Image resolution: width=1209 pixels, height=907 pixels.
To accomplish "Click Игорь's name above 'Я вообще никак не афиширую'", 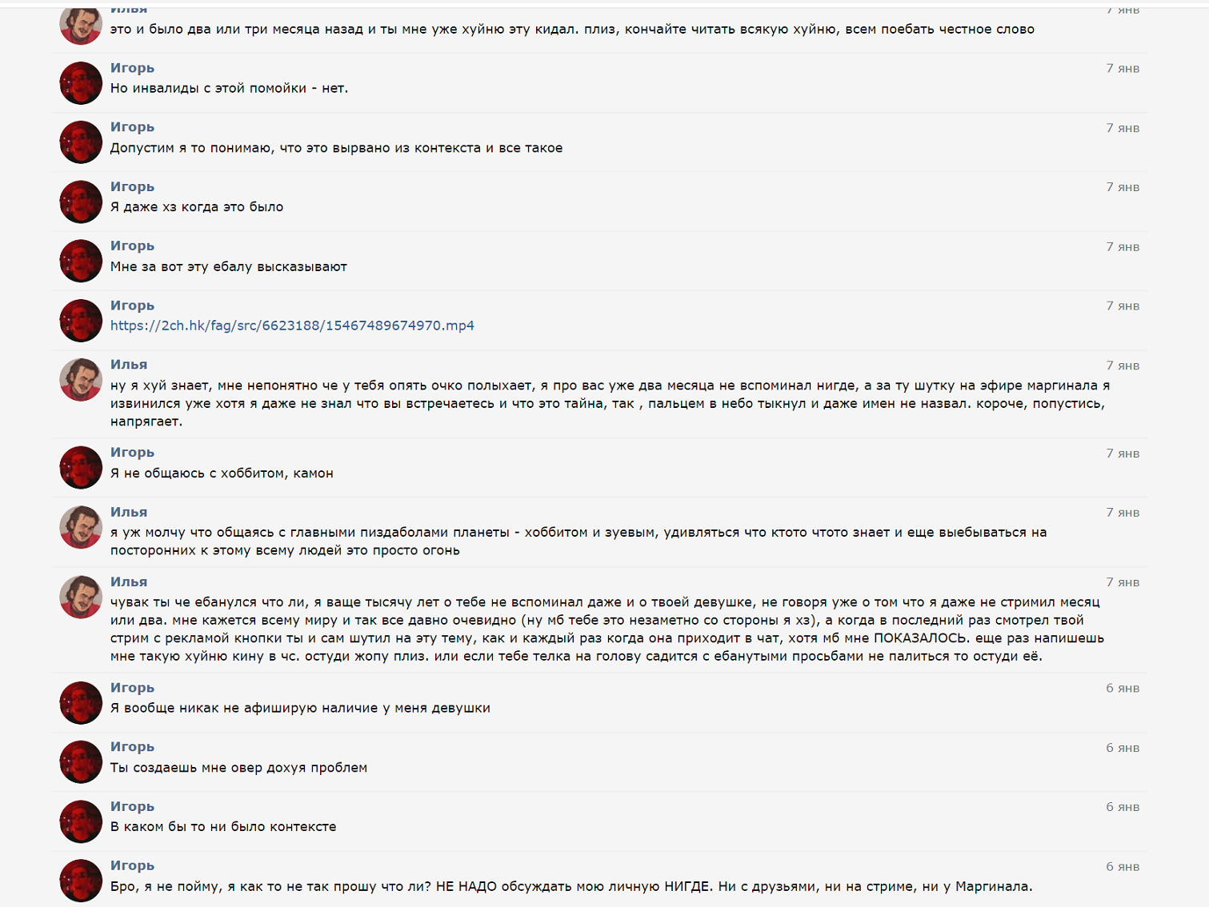I will [132, 687].
